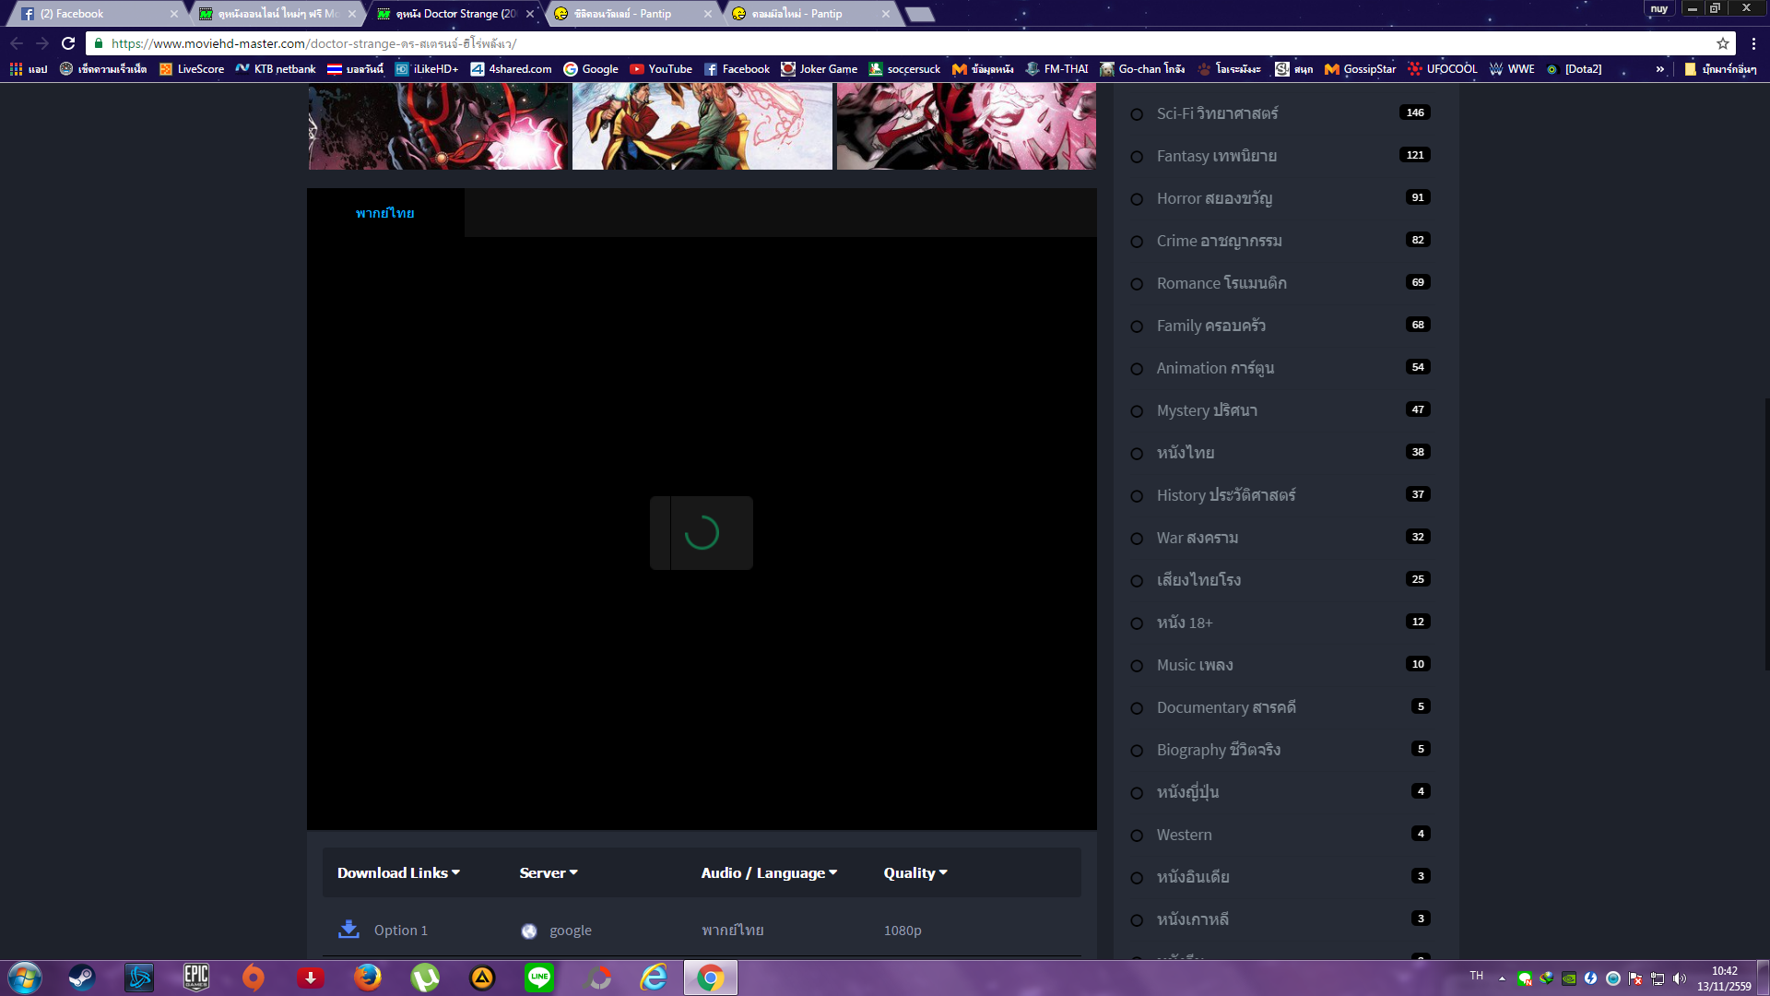
Task: Select the Fantasy category radio button
Action: [x=1137, y=157]
